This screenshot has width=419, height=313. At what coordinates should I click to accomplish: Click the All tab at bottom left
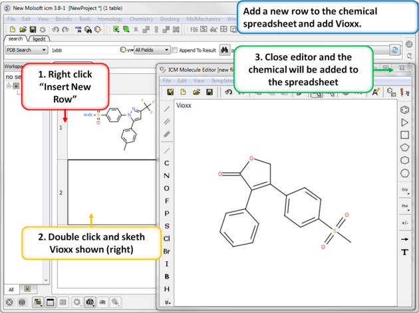pos(11,290)
